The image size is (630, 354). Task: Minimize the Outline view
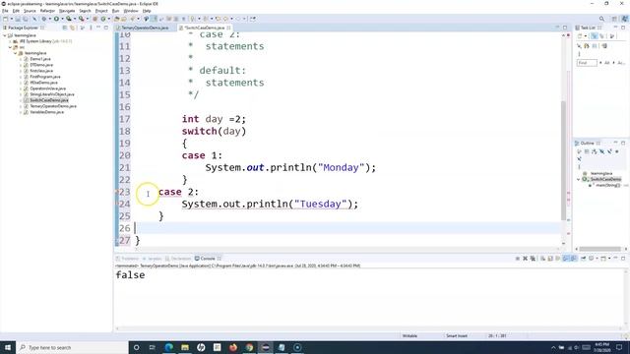615,143
